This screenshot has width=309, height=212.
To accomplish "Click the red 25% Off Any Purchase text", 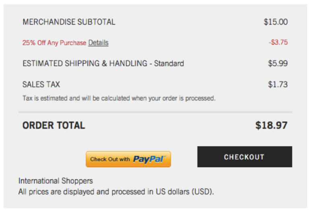I will point(54,43).
